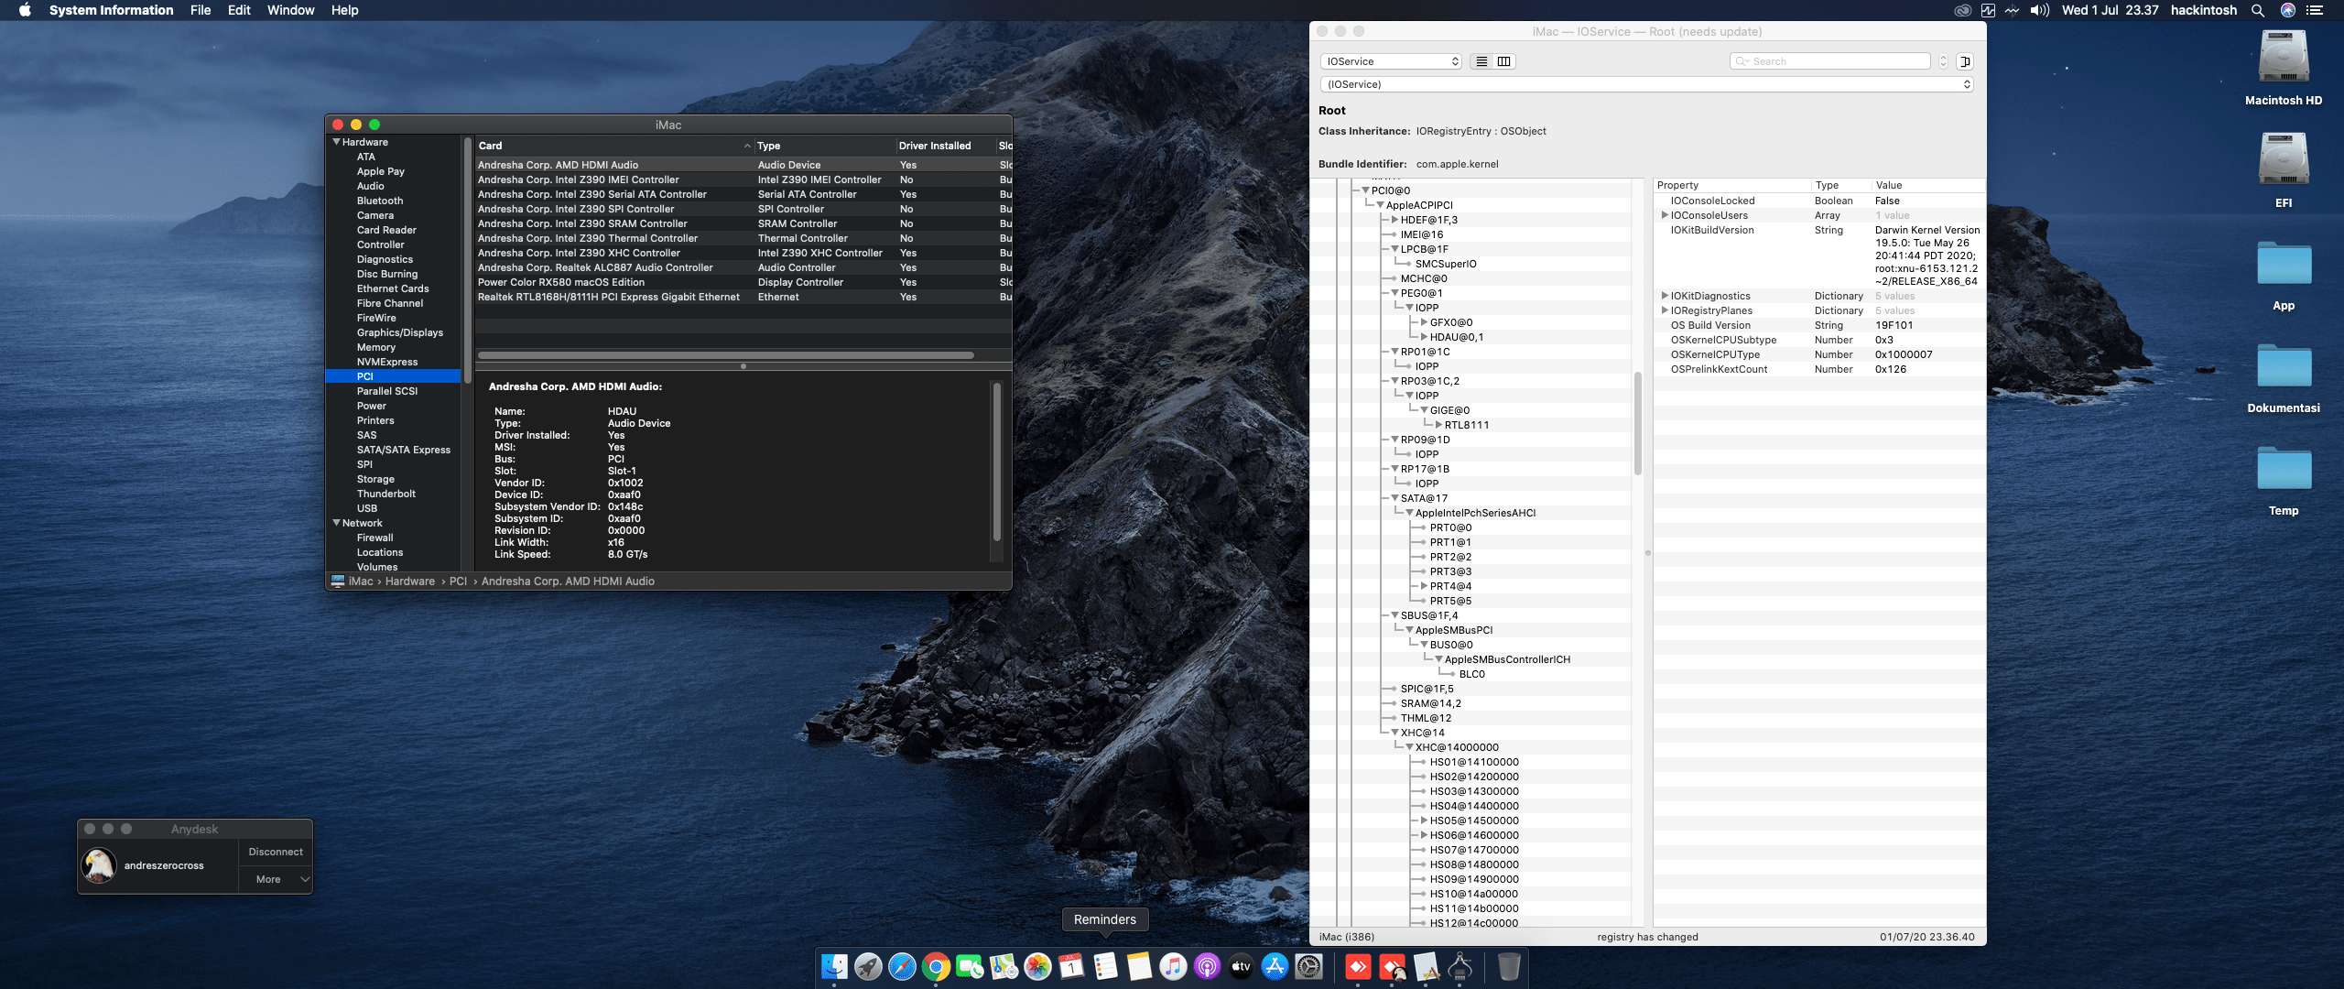This screenshot has height=989, width=2344.
Task: Open the IOService plane dropdown
Action: (x=1391, y=61)
